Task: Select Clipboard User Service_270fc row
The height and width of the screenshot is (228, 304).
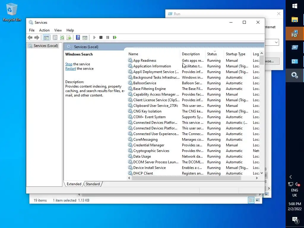Action: (193, 106)
